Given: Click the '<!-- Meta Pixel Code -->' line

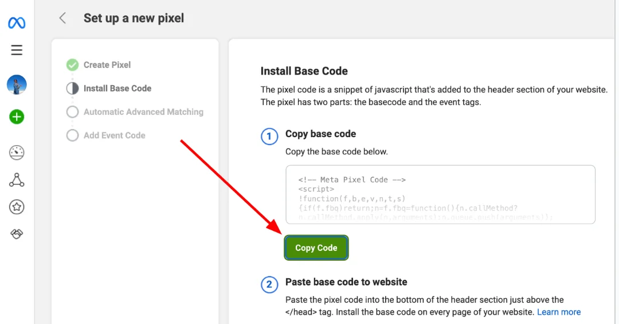Looking at the screenshot, I should pos(352,180).
